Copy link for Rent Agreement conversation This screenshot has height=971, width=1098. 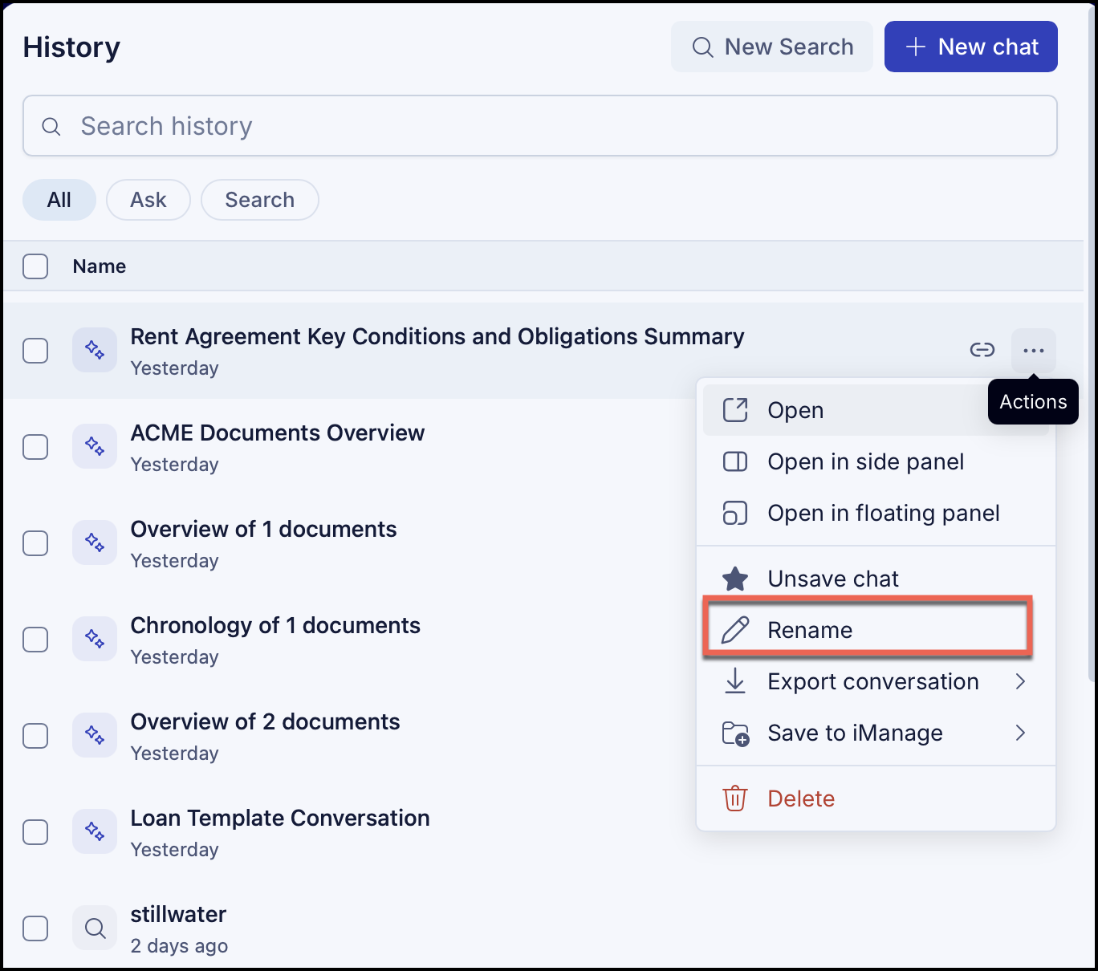pos(982,350)
